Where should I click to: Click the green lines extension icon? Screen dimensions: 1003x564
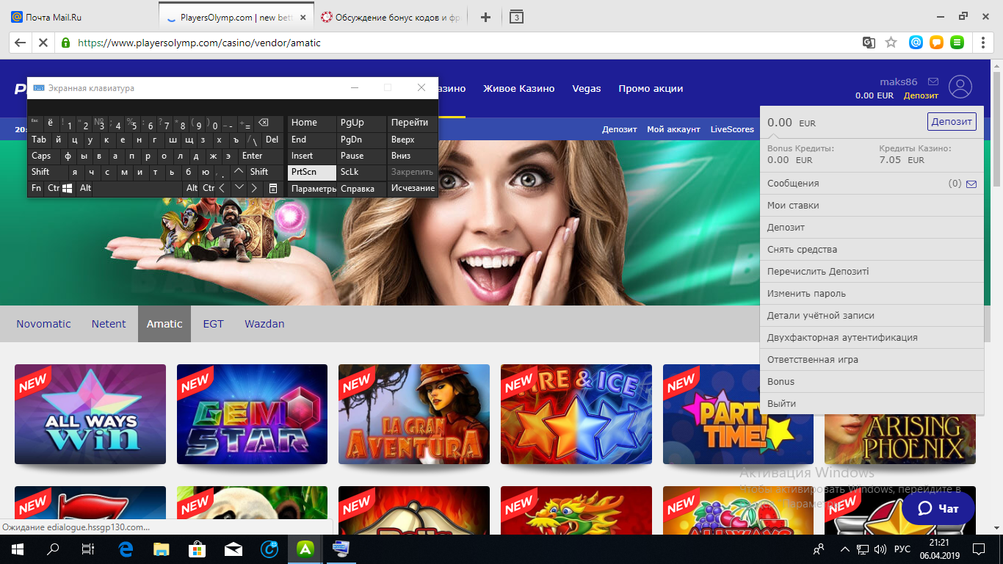click(x=957, y=43)
